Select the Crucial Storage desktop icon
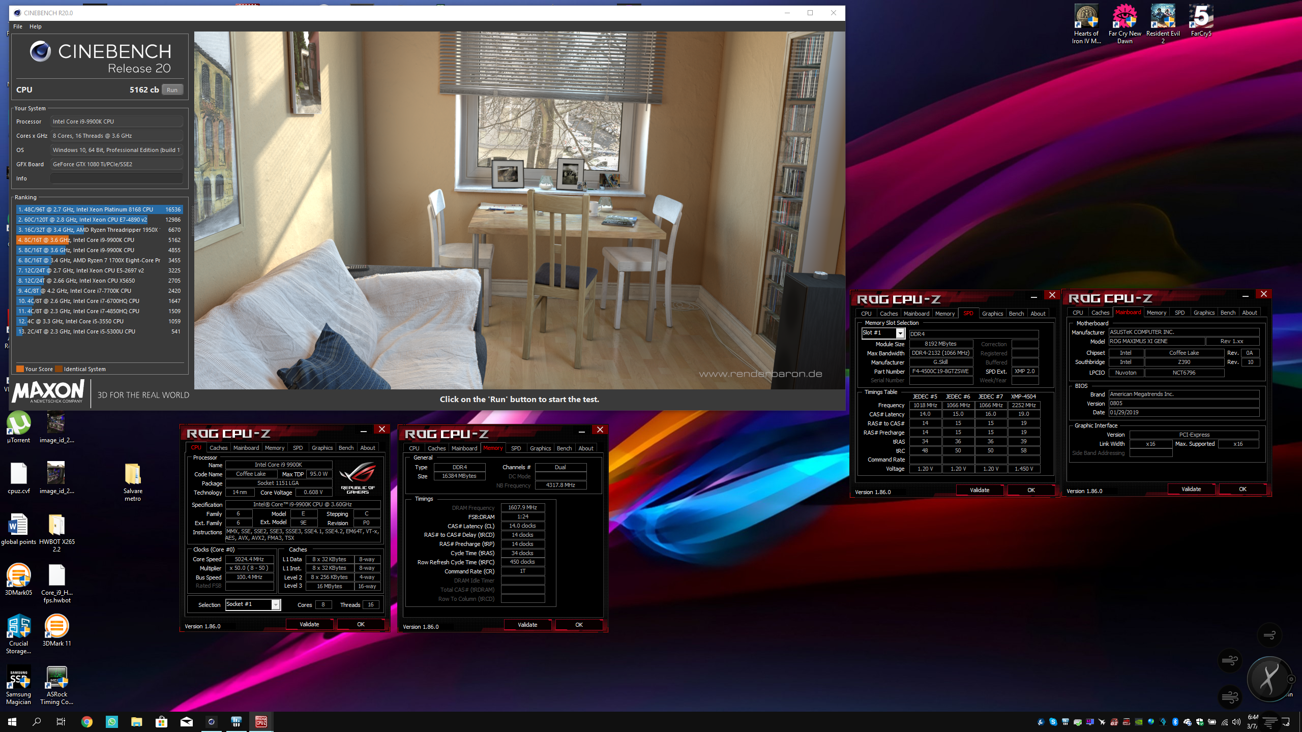Viewport: 1302px width, 732px height. tap(19, 634)
